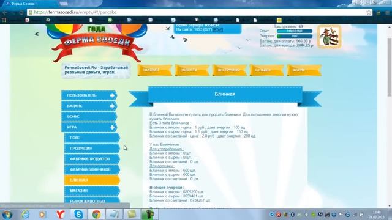
Task: Open the Форум nav button
Action: click(x=304, y=70)
